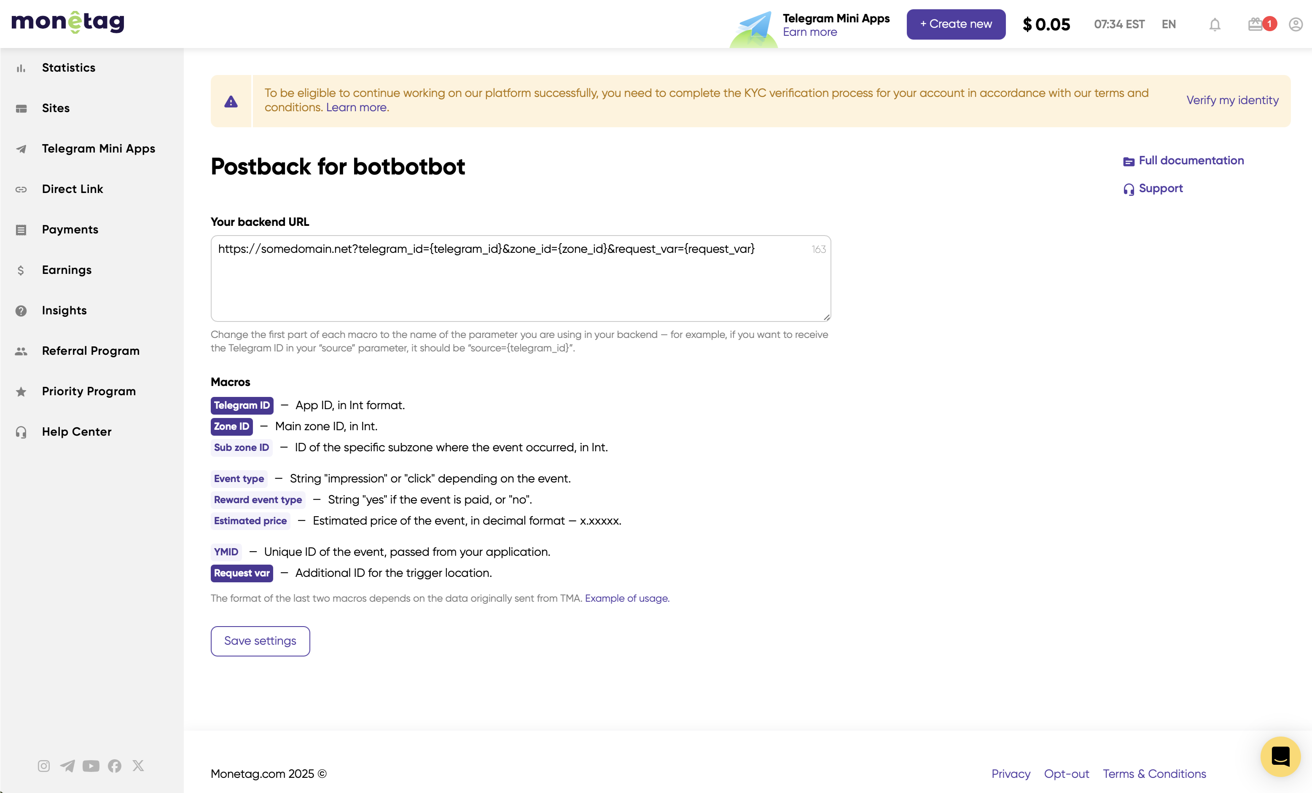The width and height of the screenshot is (1312, 793).
Task: Click the Statistics bar chart icon
Action: [x=21, y=68]
